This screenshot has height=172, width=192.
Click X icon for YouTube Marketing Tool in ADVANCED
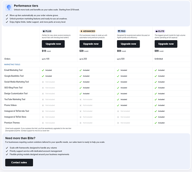pos(81,99)
